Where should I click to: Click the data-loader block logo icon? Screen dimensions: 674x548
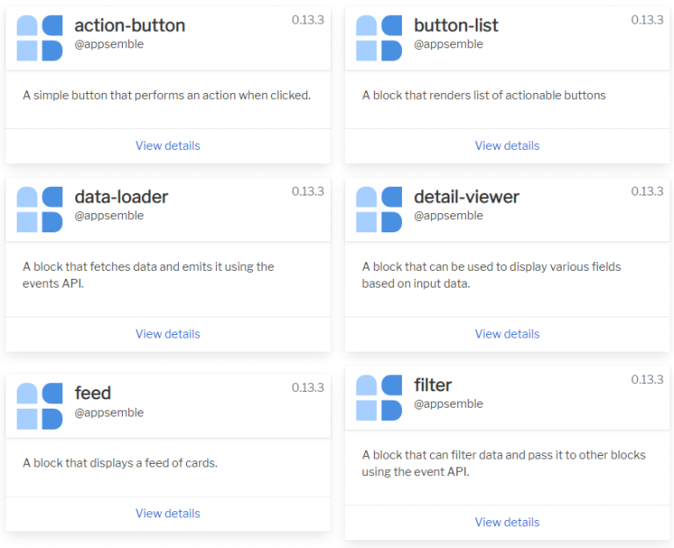click(39, 210)
